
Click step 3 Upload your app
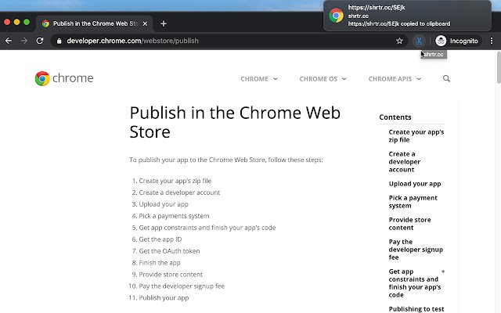pyautogui.click(x=164, y=204)
